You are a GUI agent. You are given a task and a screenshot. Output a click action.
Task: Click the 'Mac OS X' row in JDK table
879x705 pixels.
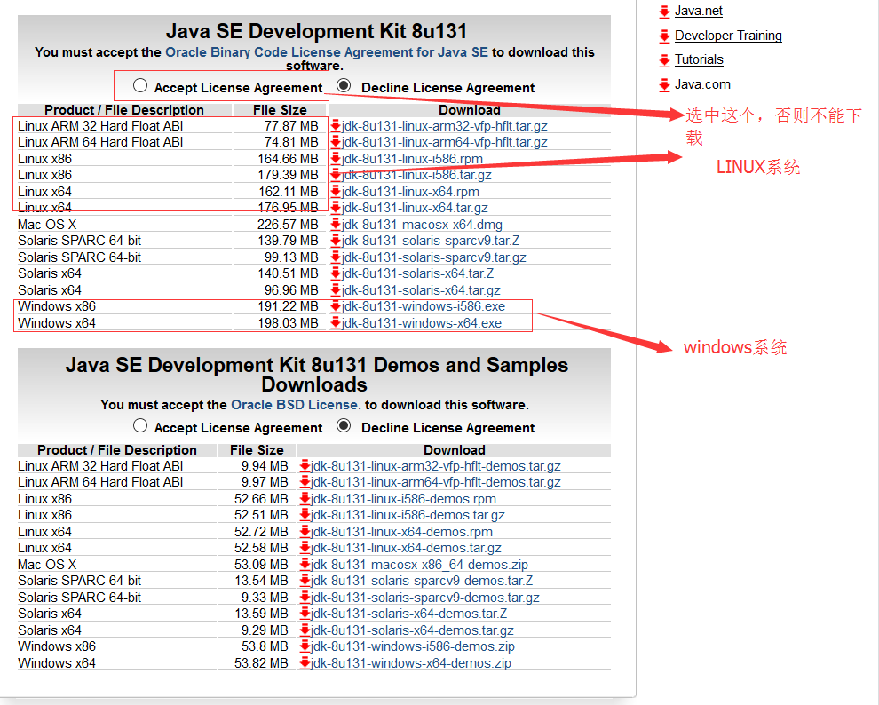click(x=314, y=225)
